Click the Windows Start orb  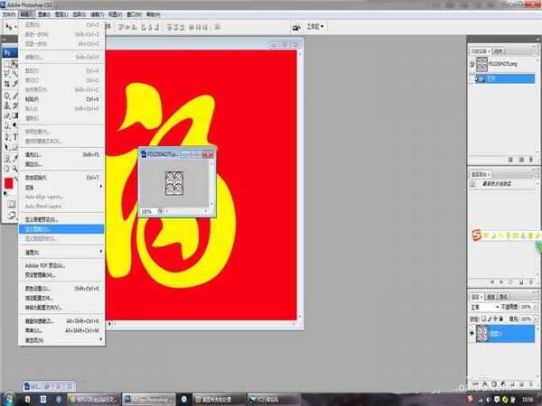coord(9,397)
